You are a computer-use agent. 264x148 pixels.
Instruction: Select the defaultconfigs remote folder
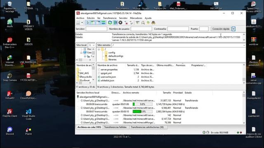pyautogui.click(x=115, y=56)
